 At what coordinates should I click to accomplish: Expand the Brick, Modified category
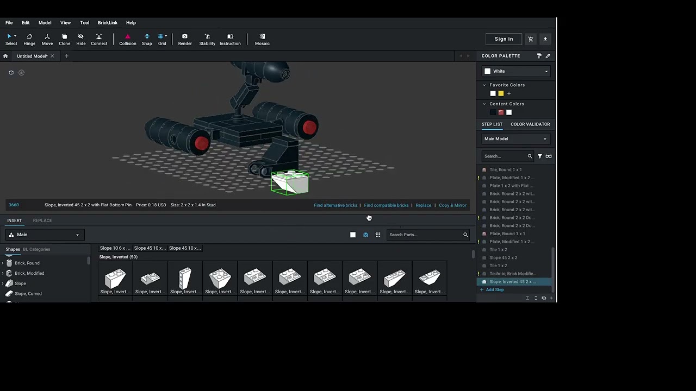coord(3,274)
